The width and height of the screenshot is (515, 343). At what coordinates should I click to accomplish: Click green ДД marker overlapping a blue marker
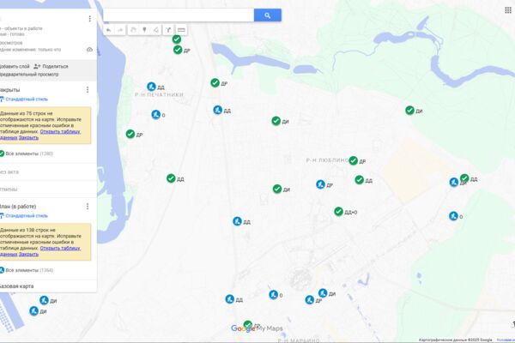coord(464,178)
